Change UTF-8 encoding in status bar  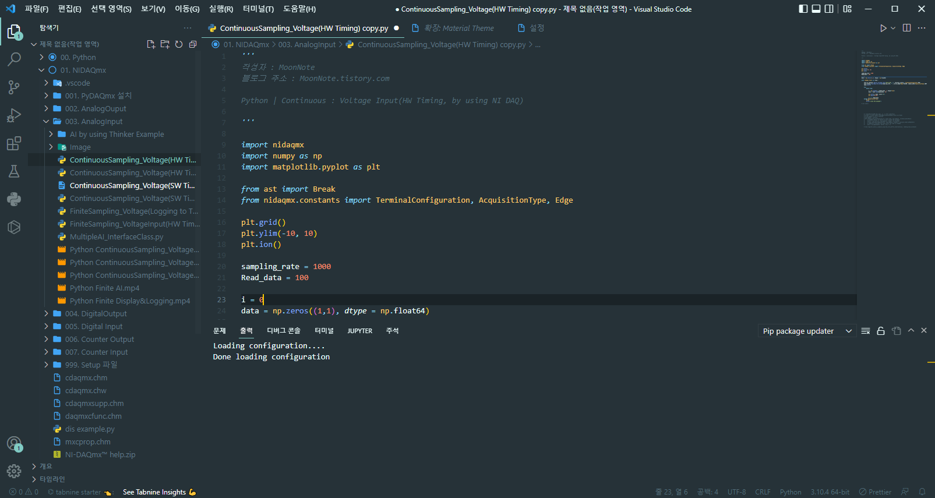(x=736, y=492)
